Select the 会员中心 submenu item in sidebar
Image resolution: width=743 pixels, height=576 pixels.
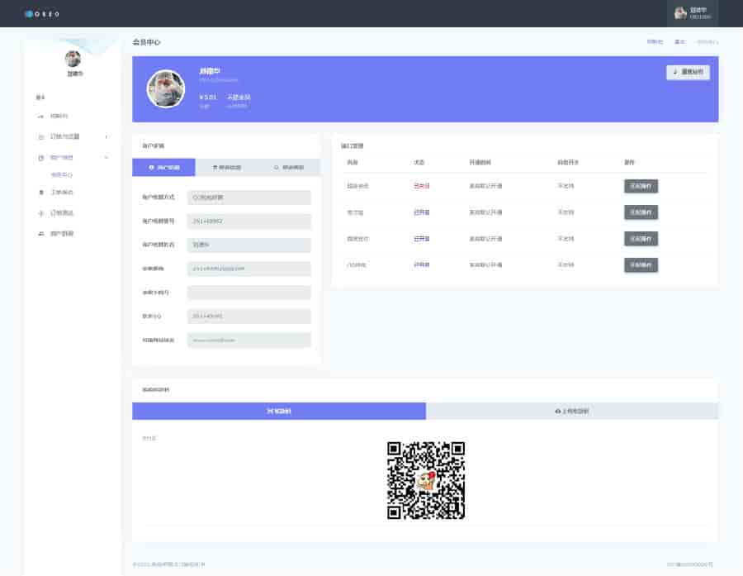point(62,175)
